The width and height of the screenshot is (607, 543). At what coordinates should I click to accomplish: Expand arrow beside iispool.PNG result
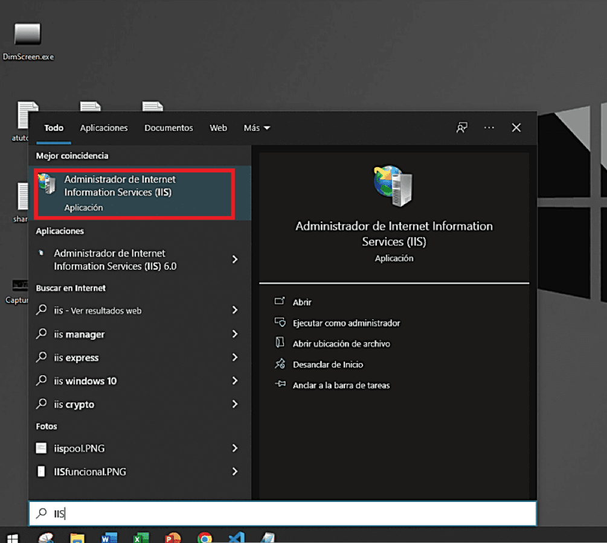tap(235, 448)
